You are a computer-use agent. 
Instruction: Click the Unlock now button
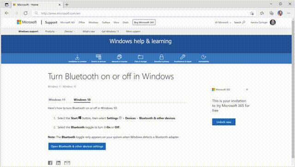(x=224, y=122)
